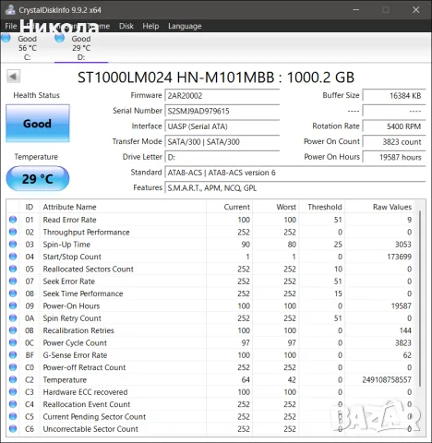Click the Raw Values column header
Viewport: 432px width, 443px height.
379,207
